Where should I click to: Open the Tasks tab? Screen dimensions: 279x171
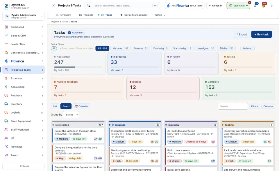tap(107, 15)
